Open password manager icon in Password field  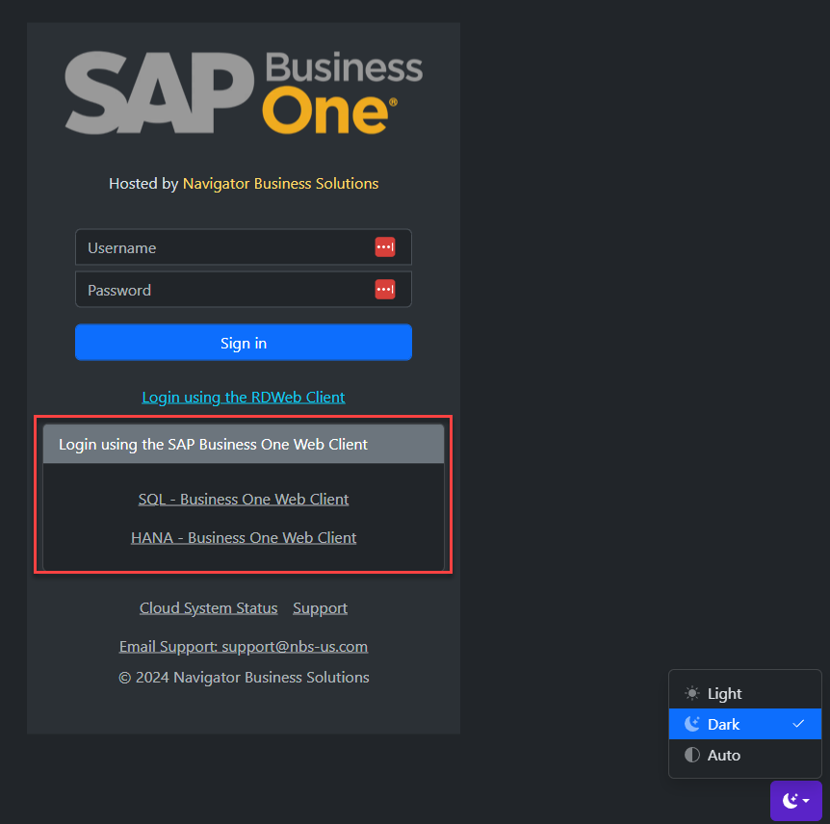tap(385, 290)
